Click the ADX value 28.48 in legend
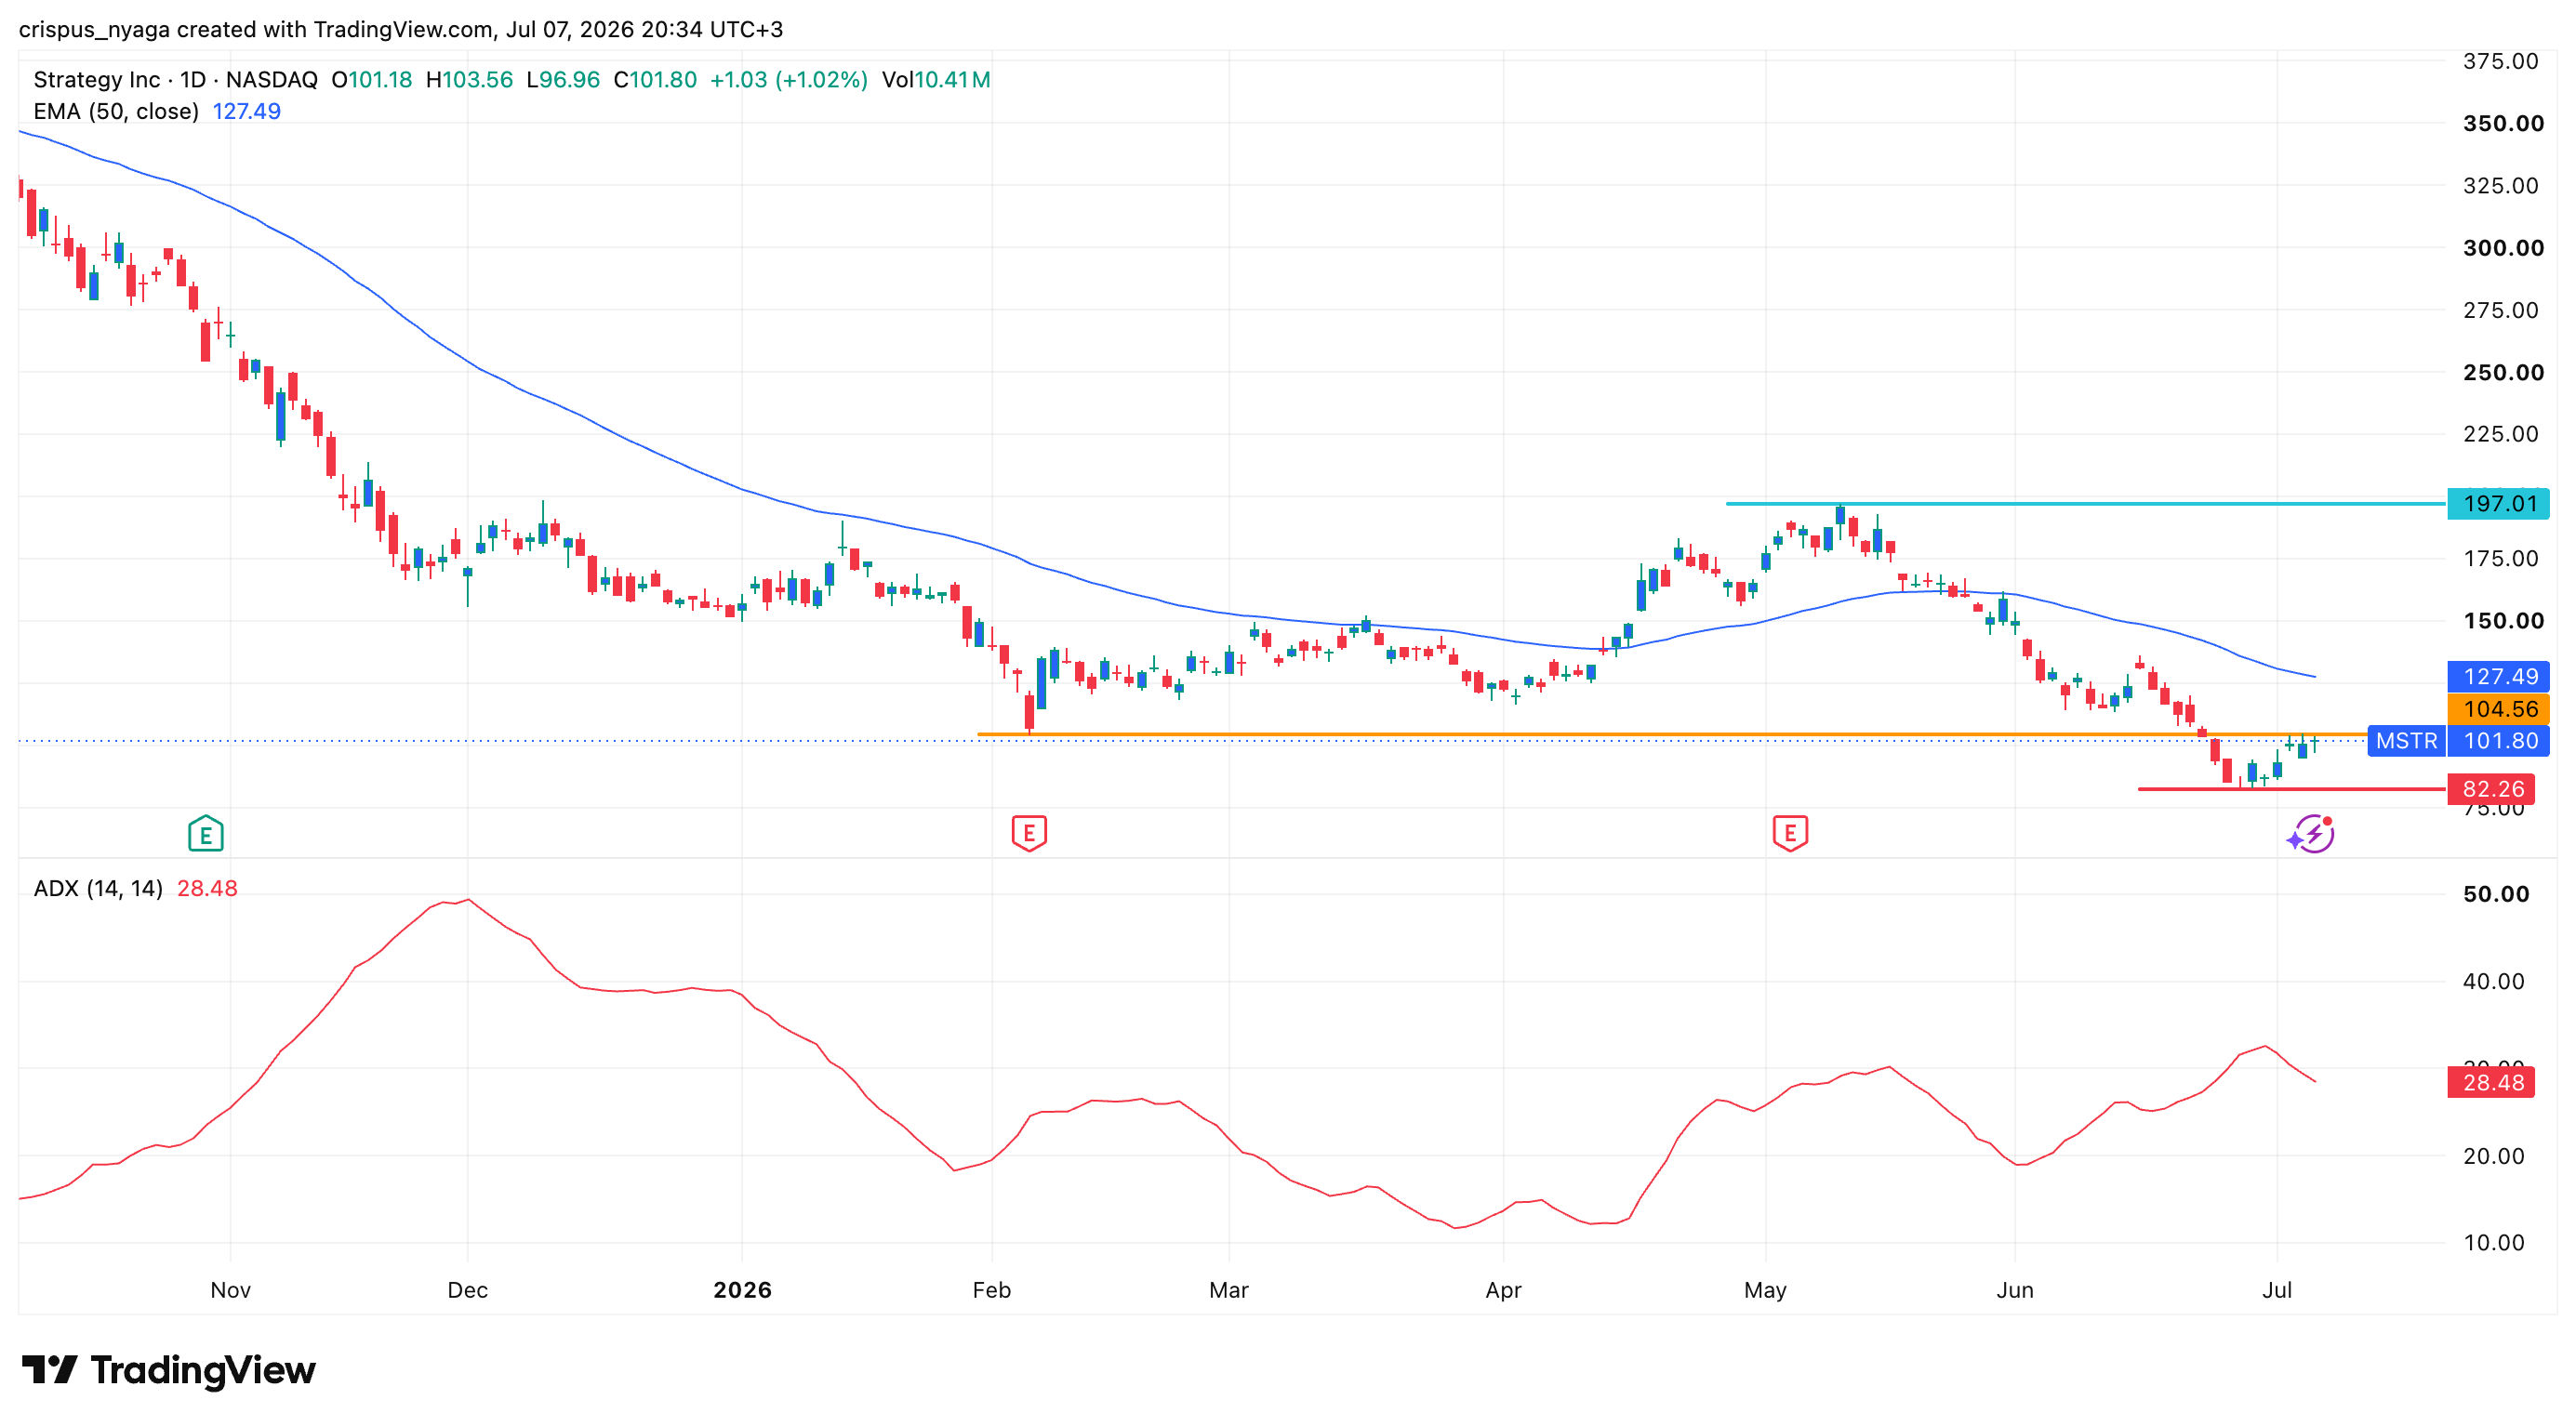The width and height of the screenshot is (2576, 1426). tap(207, 889)
